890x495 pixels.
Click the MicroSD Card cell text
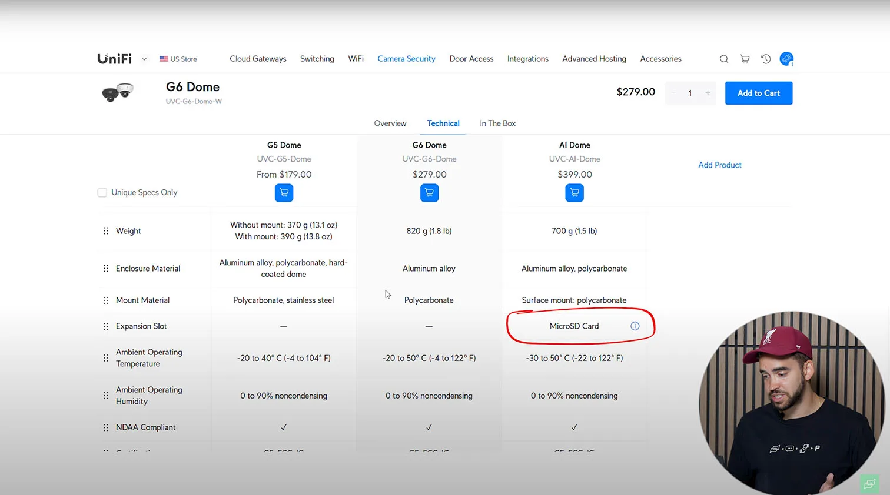click(574, 326)
